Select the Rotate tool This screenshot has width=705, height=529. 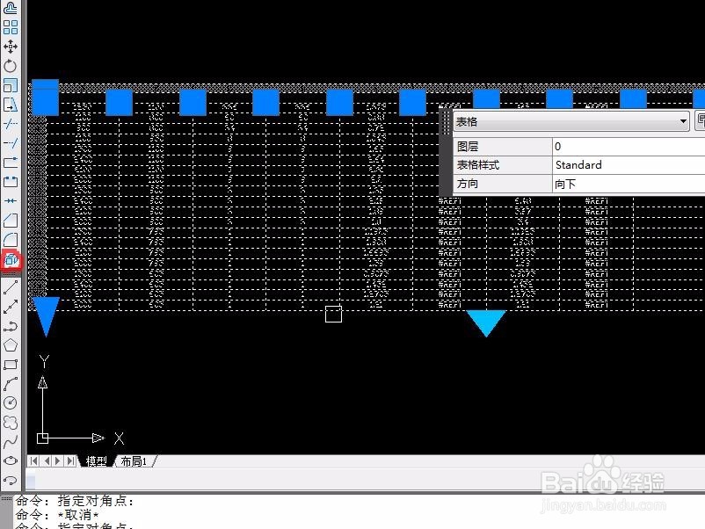click(11, 66)
